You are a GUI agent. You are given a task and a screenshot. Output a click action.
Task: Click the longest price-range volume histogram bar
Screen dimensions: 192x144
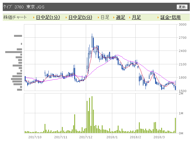tap(13, 52)
